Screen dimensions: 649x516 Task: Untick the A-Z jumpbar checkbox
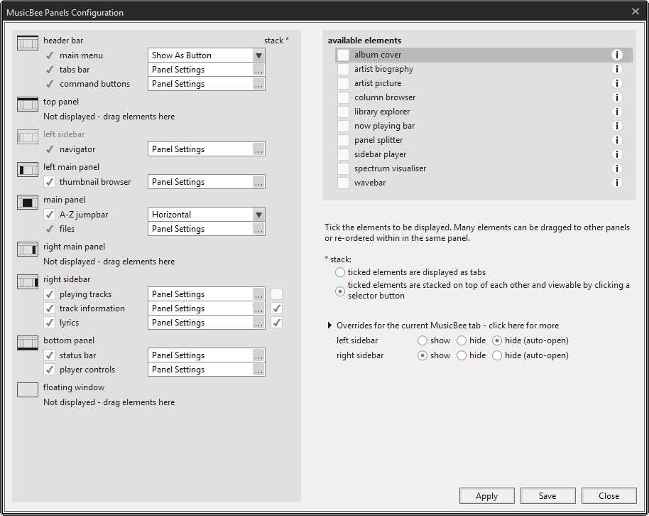click(50, 215)
